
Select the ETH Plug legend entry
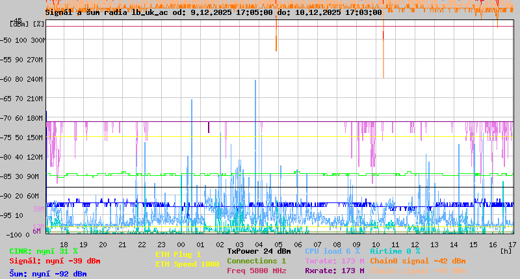click(x=178, y=254)
